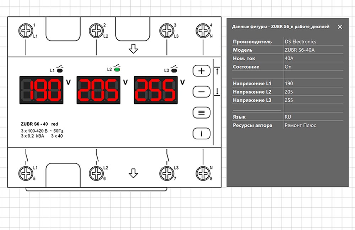Click the neutral N output terminal 8
This screenshot has width=355, height=230.
(x=203, y=173)
